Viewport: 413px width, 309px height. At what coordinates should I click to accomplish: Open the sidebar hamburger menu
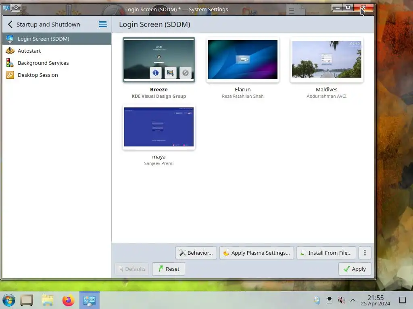(103, 25)
